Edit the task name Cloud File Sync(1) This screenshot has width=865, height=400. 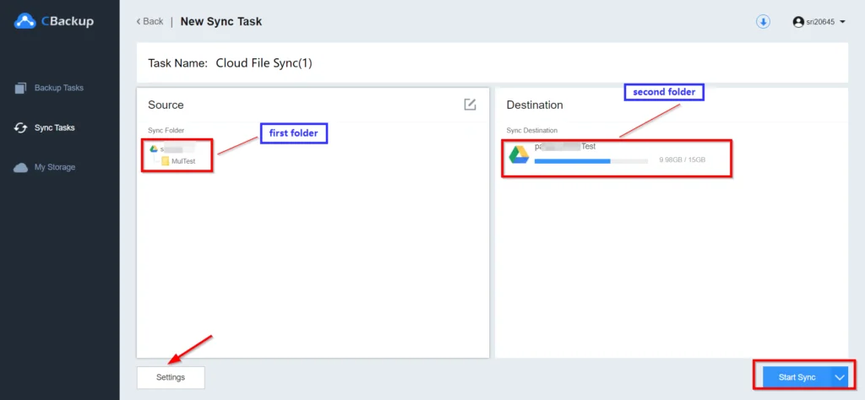(264, 62)
